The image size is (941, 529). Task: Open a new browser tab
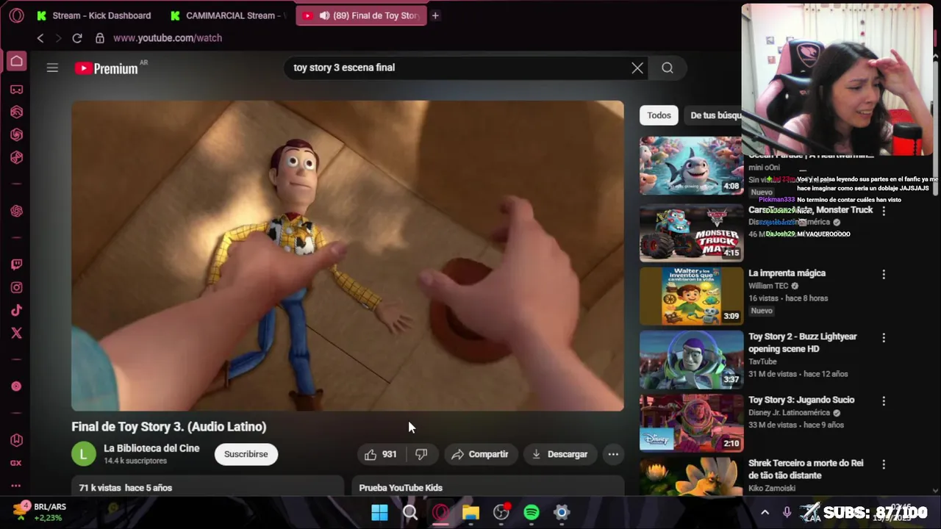(x=435, y=15)
